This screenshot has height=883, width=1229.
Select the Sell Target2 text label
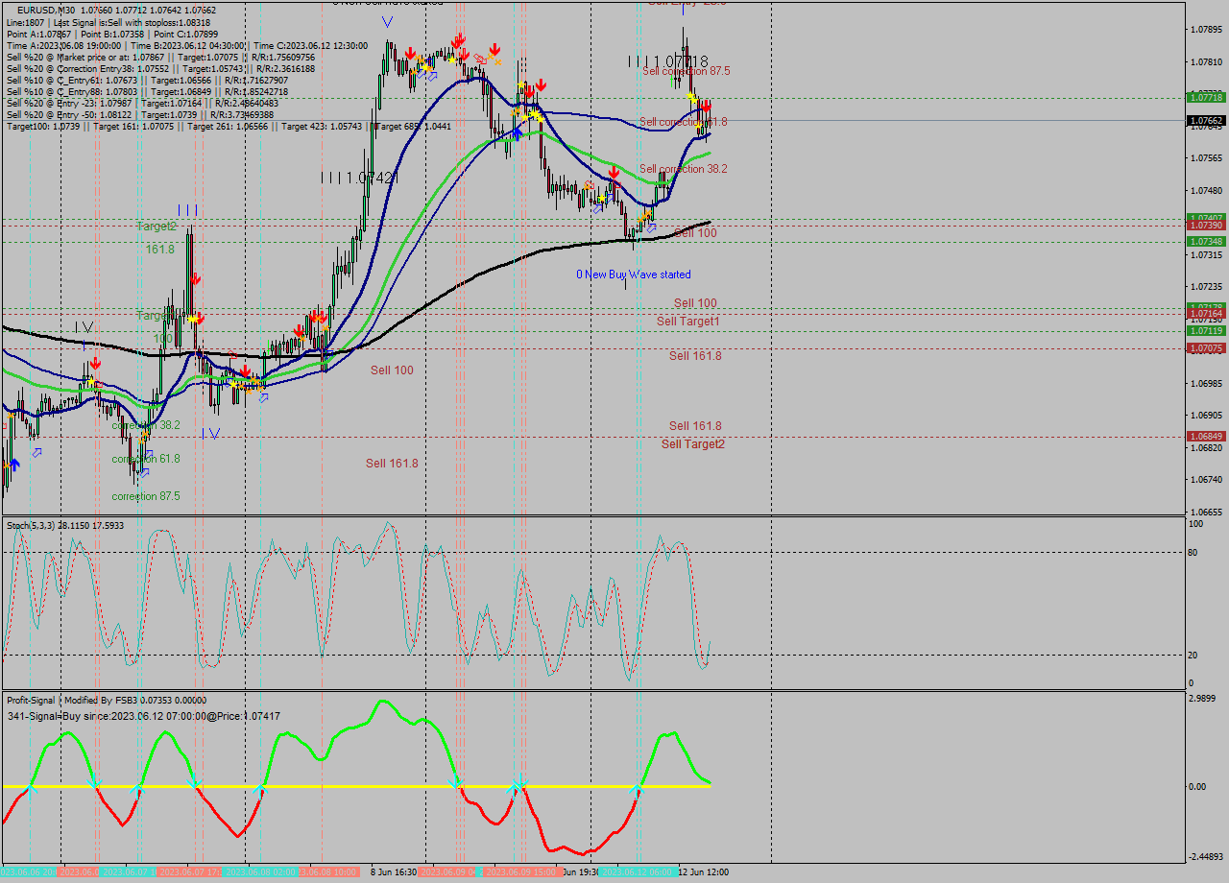pos(692,443)
